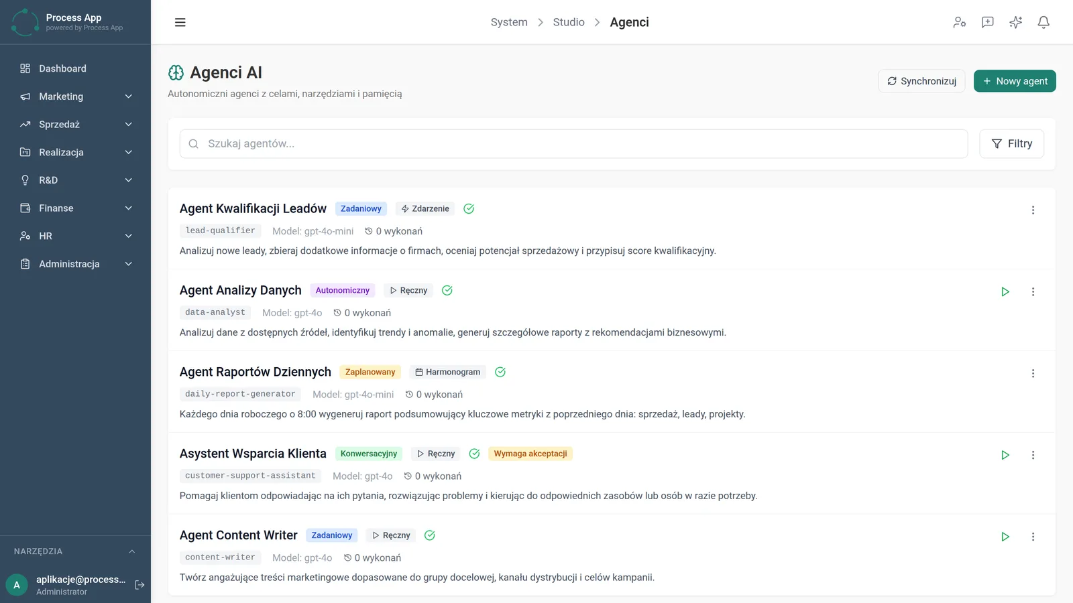This screenshot has height=603, width=1073.
Task: Open the Filtry filter button
Action: 1011,143
